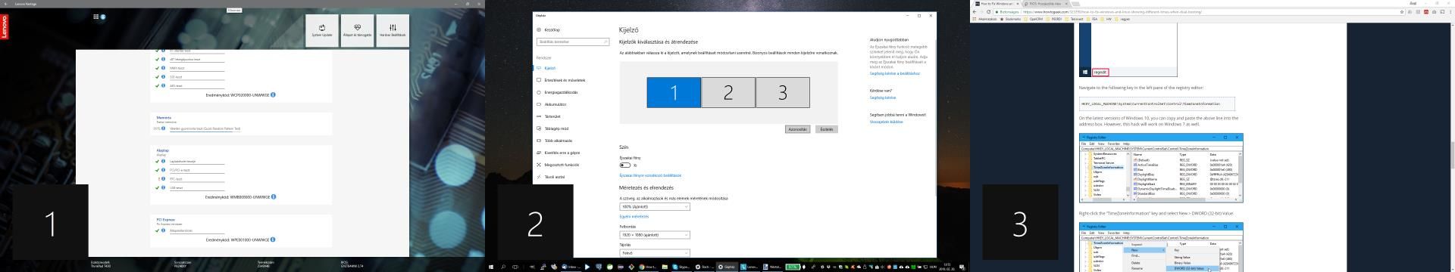Open the regnet bookmark
Image resolution: width=1455 pixels, height=272 pixels.
(1123, 19)
